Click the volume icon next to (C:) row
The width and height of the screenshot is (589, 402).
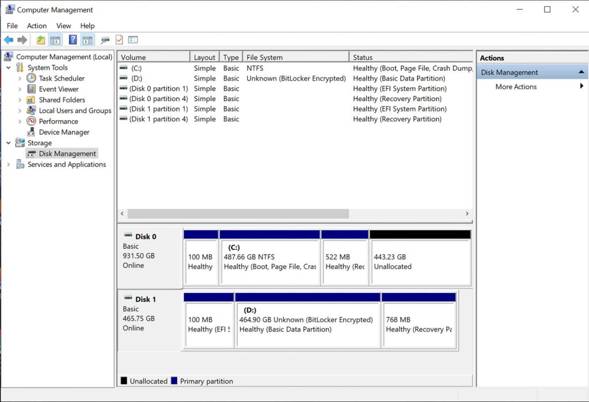point(123,68)
